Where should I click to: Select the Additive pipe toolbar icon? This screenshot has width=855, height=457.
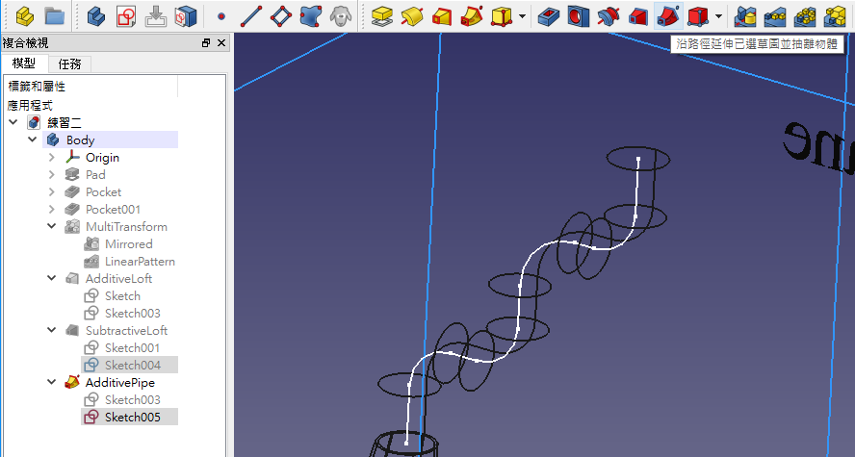pyautogui.click(x=472, y=17)
